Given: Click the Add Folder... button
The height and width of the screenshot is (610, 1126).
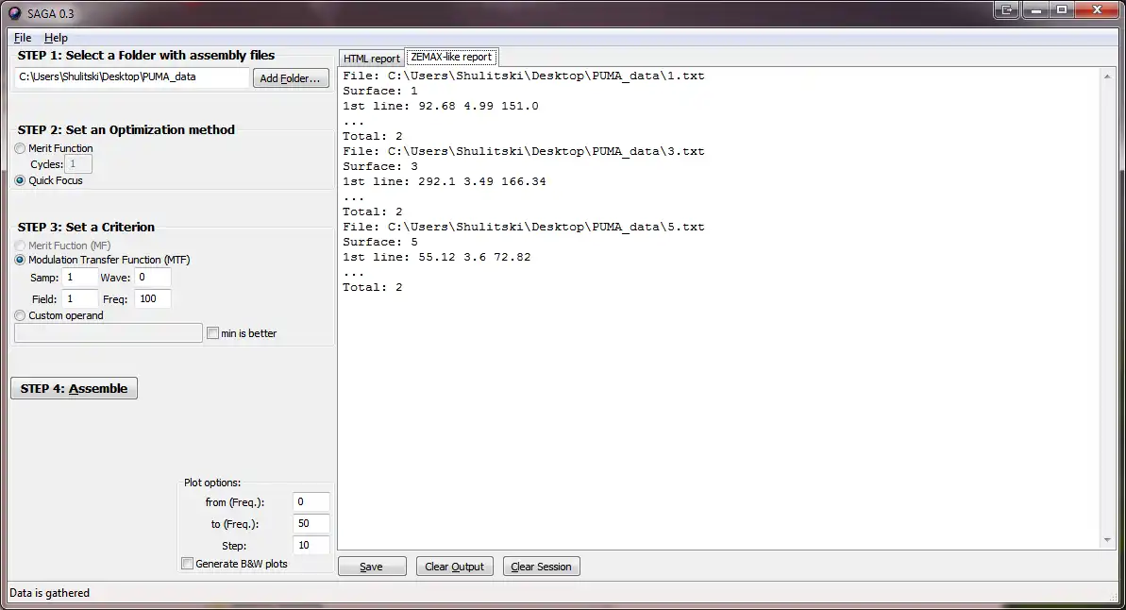Looking at the screenshot, I should 290,78.
